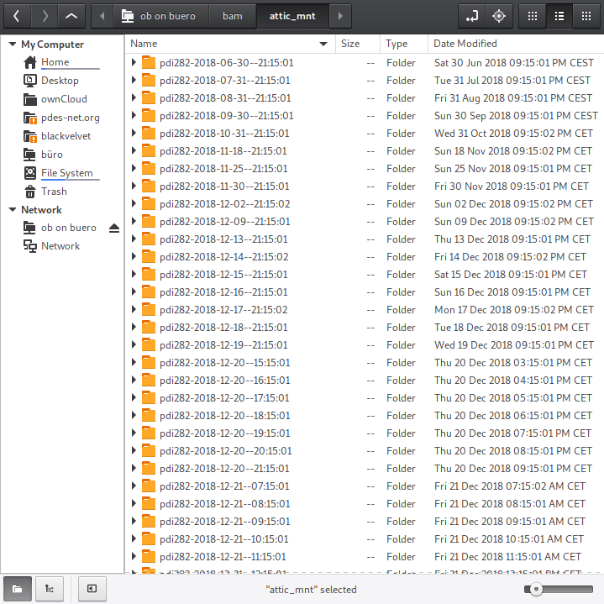This screenshot has height=604, width=604.
Task: Select folder icon of pdi282-2018-12-15--21:15:01
Action: [x=149, y=274]
